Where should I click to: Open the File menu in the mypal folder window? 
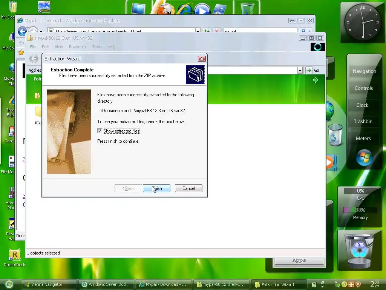(x=33, y=47)
